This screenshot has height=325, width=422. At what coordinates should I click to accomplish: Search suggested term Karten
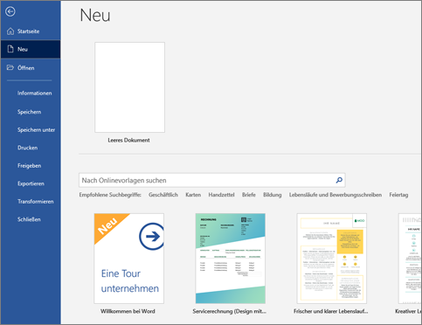tap(193, 195)
